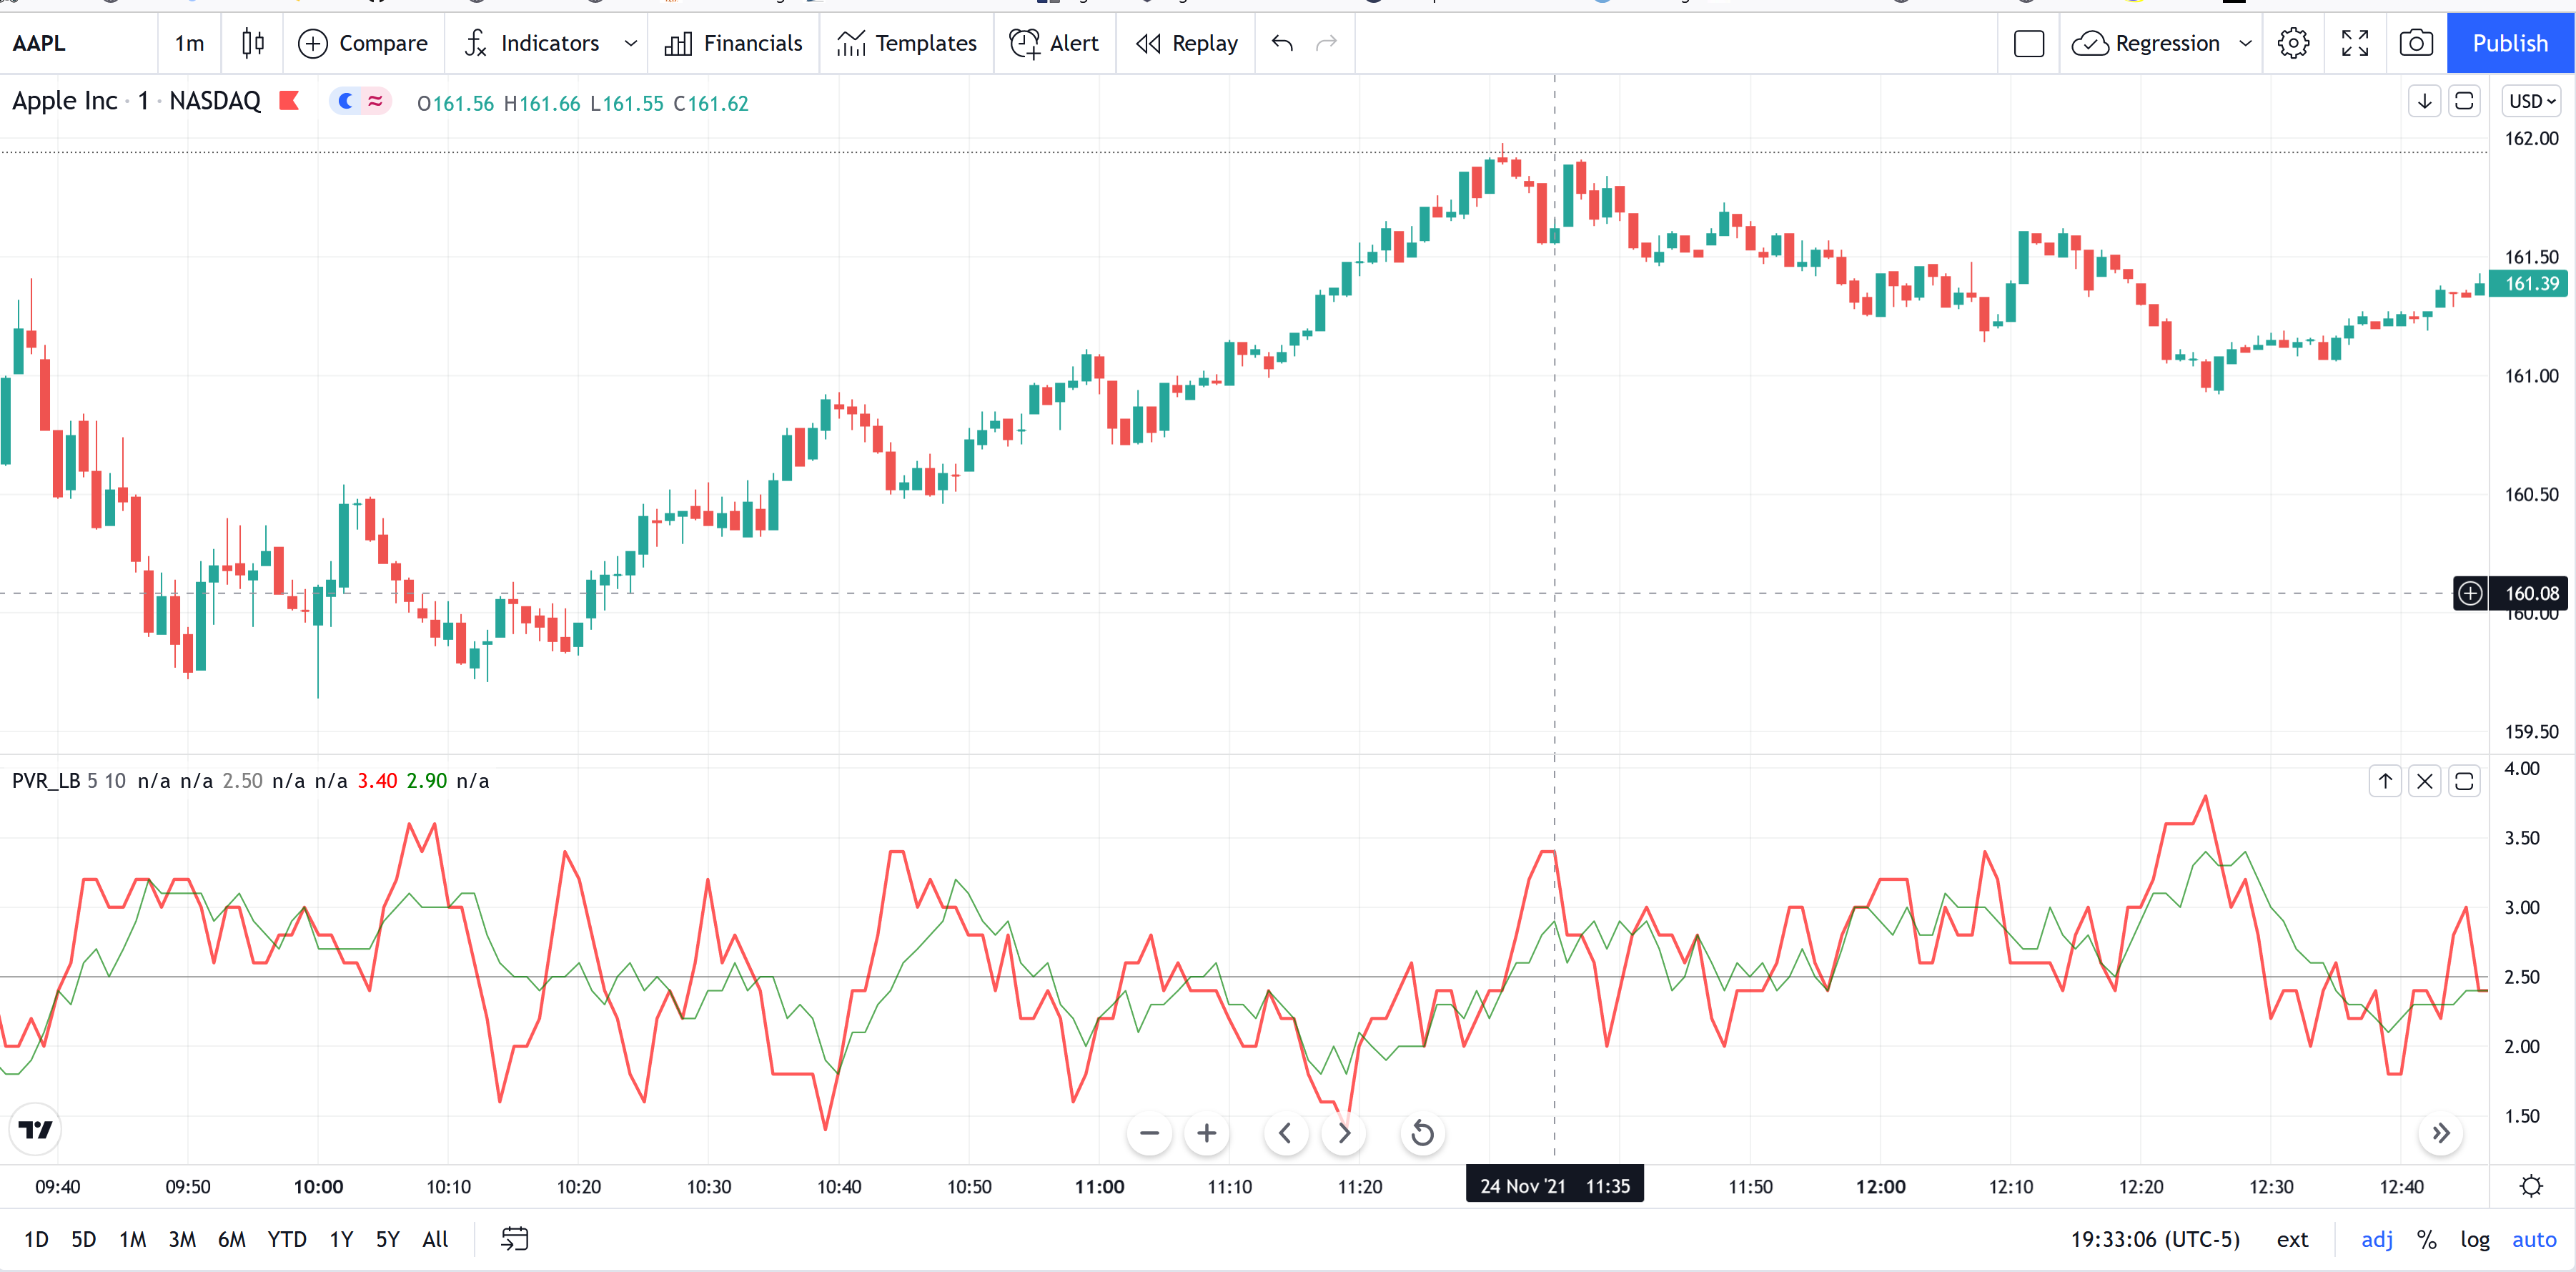Select the 1M date range

[133, 1239]
